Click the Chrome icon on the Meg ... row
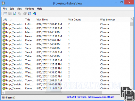The image size is (135, 101). [4, 28]
